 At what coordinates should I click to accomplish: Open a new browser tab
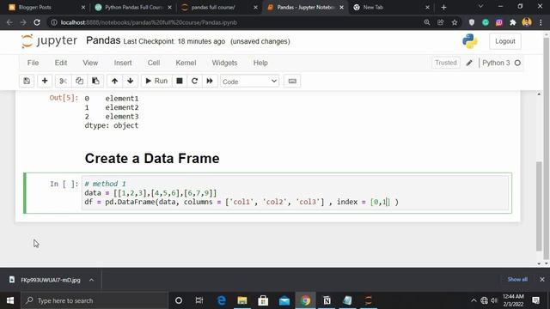[x=443, y=7]
